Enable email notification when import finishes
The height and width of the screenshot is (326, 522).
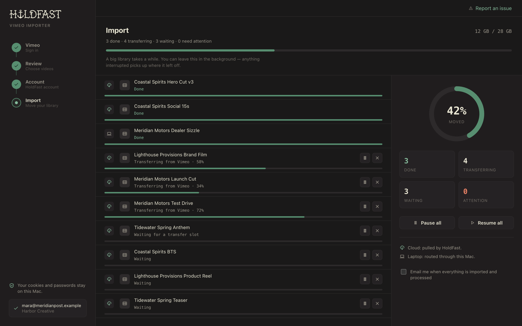point(403,272)
